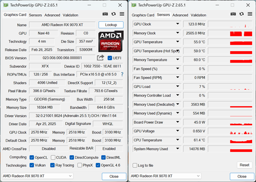Image resolution: width=256 pixels, height=182 pixels.
Task: Click Close button in Sensors window
Action: coord(242,176)
